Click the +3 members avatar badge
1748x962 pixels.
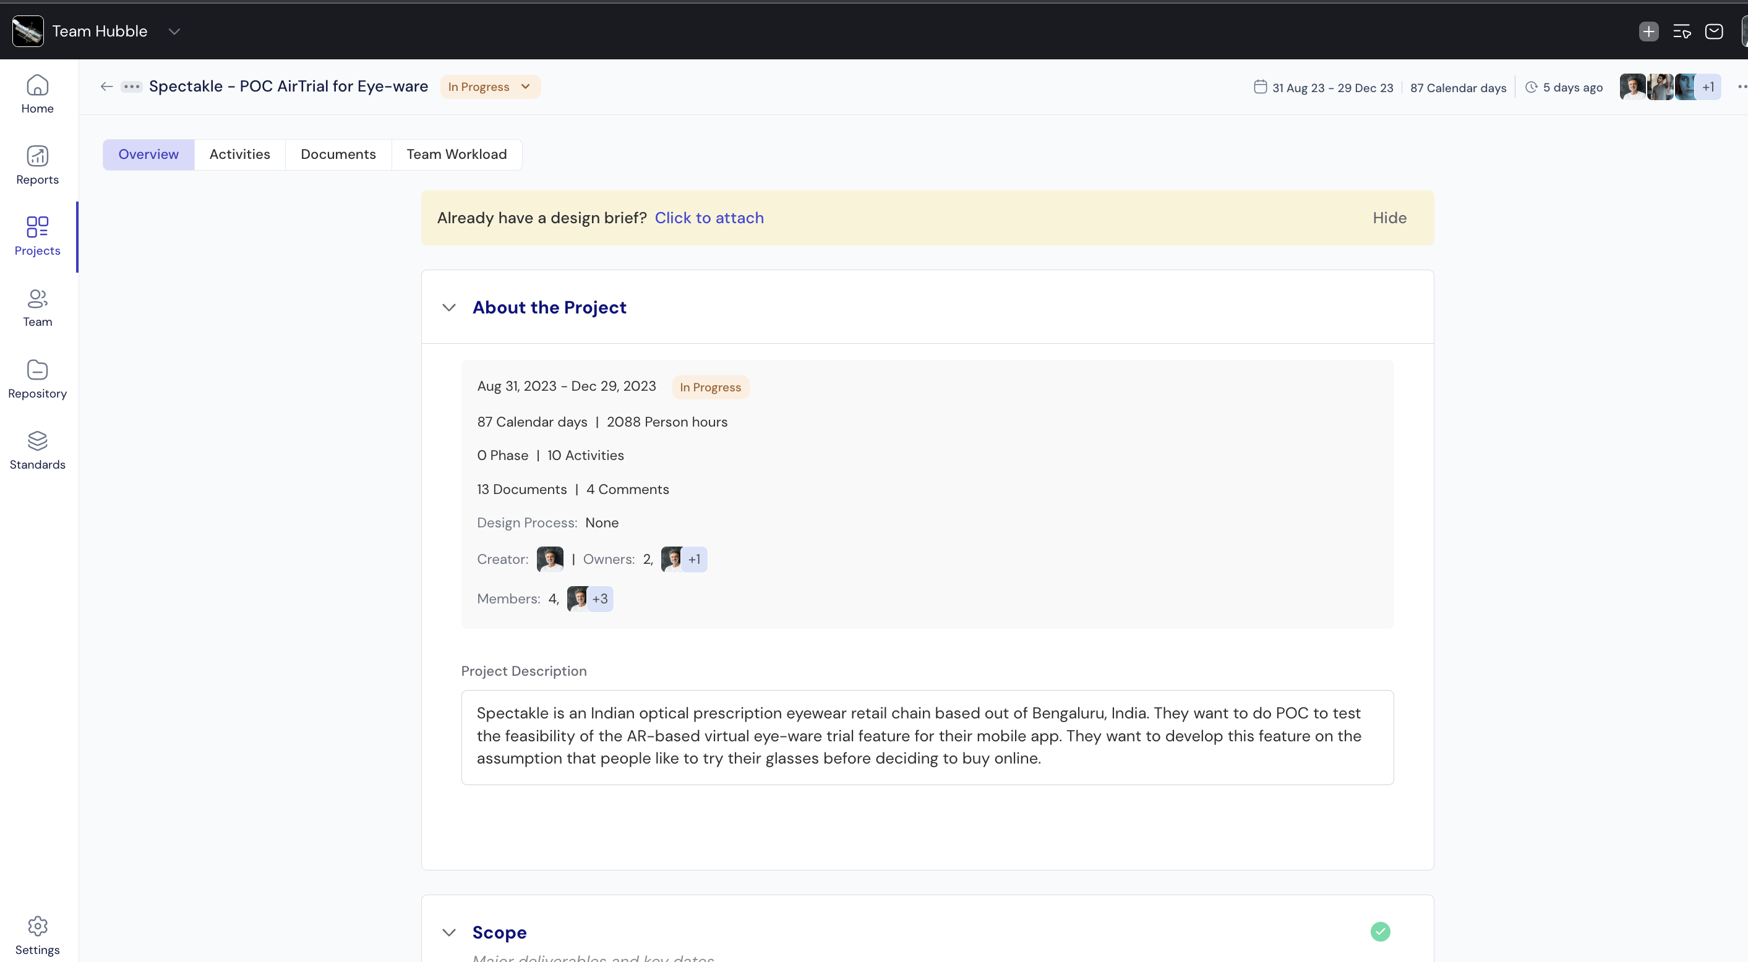[x=599, y=598]
